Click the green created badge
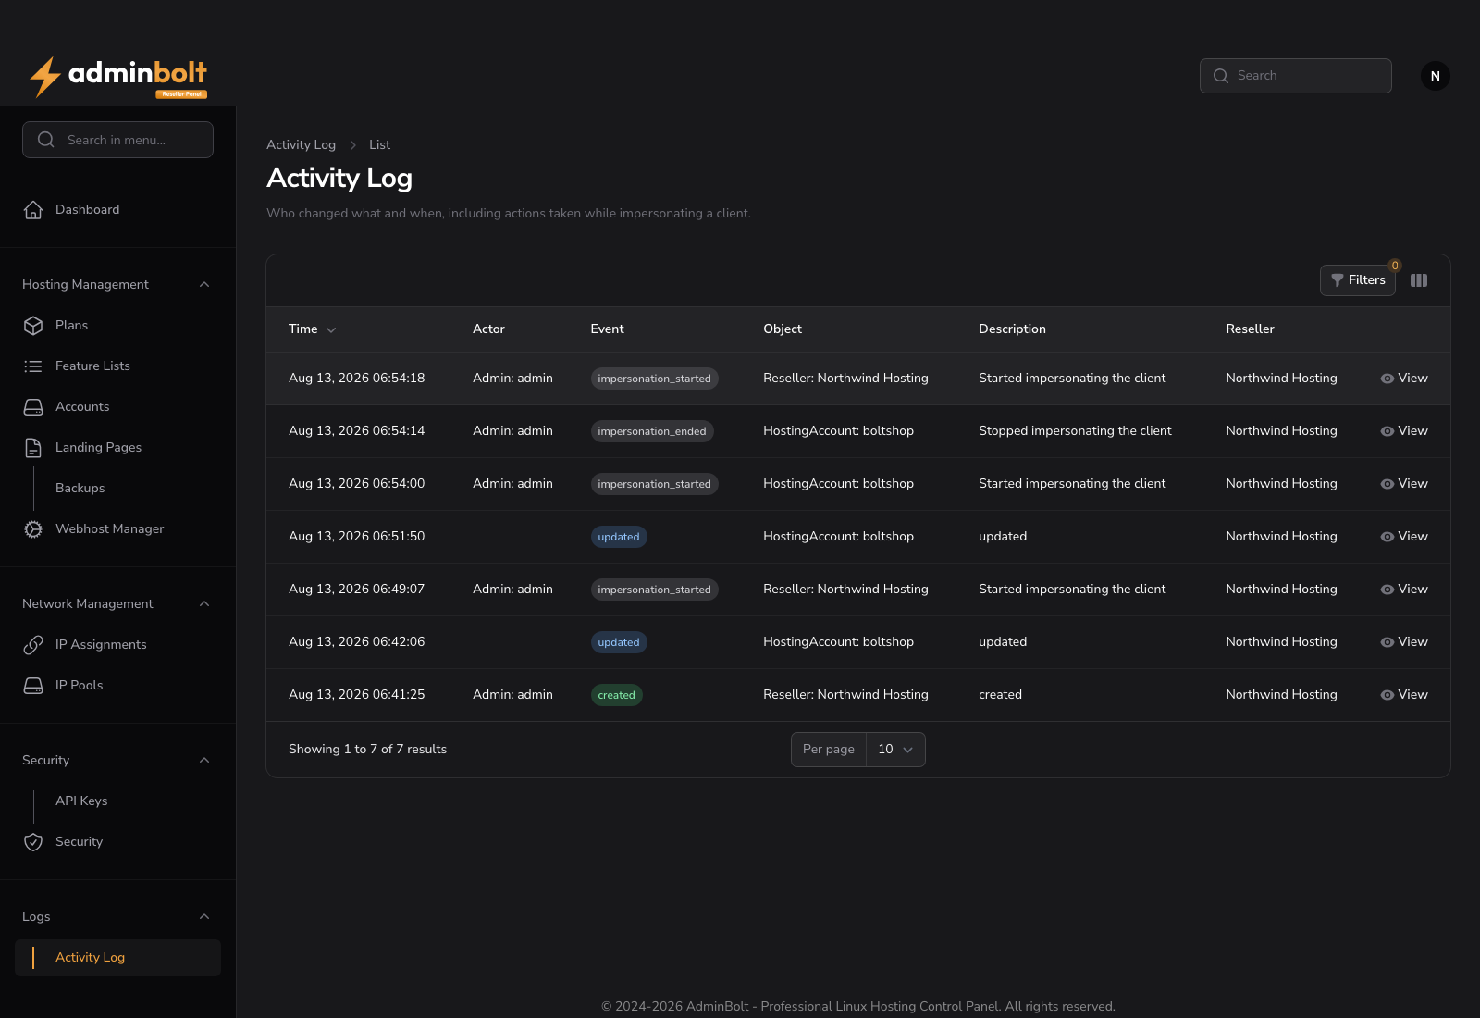 616,695
